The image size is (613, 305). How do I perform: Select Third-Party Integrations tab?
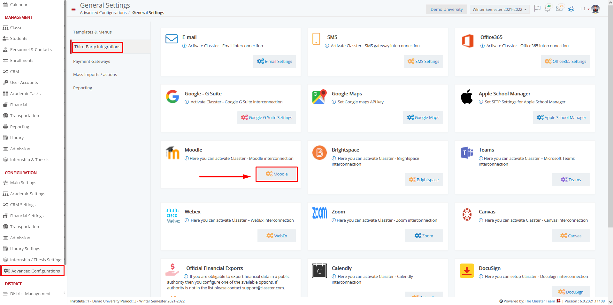tap(97, 47)
